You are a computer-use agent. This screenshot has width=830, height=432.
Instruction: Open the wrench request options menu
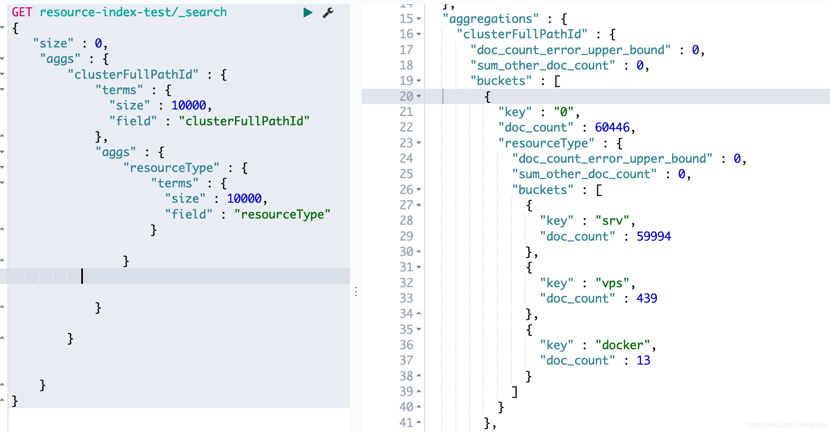point(328,12)
